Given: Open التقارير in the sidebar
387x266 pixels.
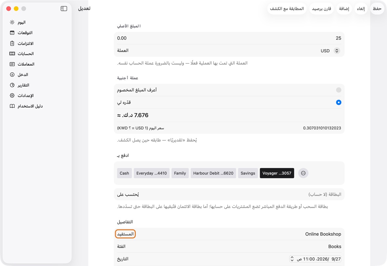Looking at the screenshot, I should (37, 85).
